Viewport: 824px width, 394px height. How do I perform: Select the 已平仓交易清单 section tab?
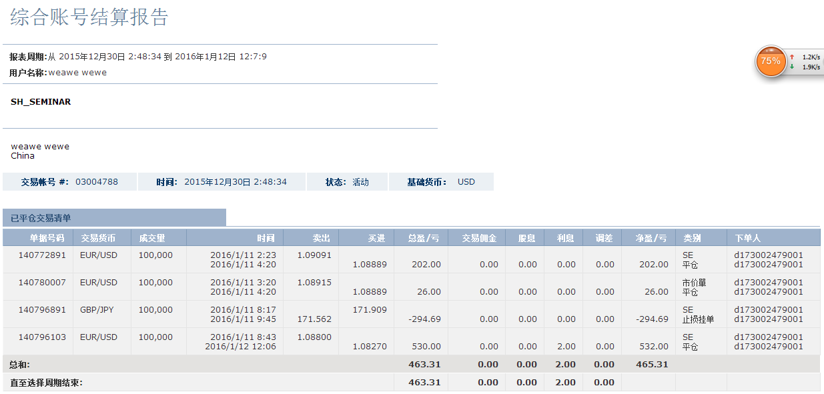[x=41, y=218]
